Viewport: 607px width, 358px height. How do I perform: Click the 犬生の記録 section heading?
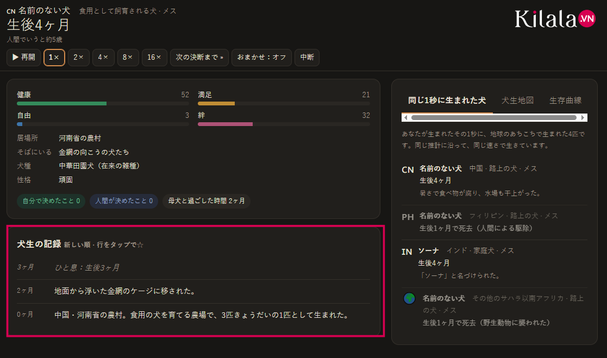coord(39,244)
